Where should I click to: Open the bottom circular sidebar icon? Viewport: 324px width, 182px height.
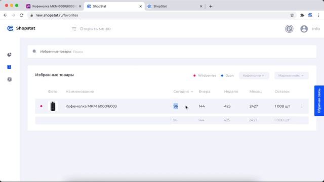coord(10,79)
